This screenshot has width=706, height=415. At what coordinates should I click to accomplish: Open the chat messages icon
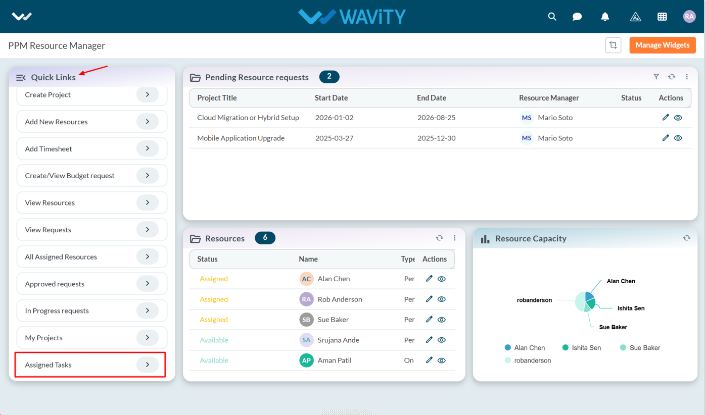click(577, 17)
